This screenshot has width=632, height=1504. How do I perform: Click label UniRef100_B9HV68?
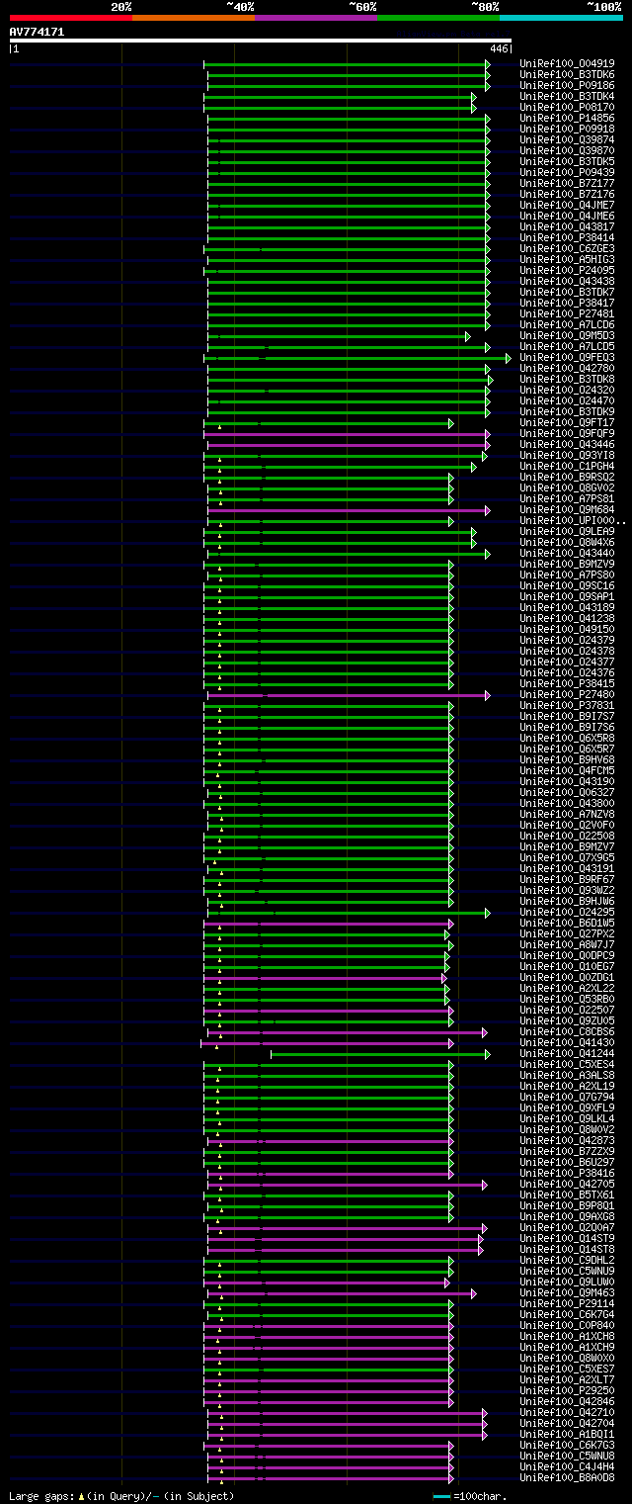point(568,760)
